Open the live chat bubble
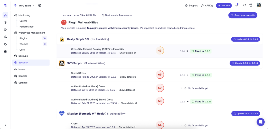Viewport: 268px width, 129px height. pos(260,122)
